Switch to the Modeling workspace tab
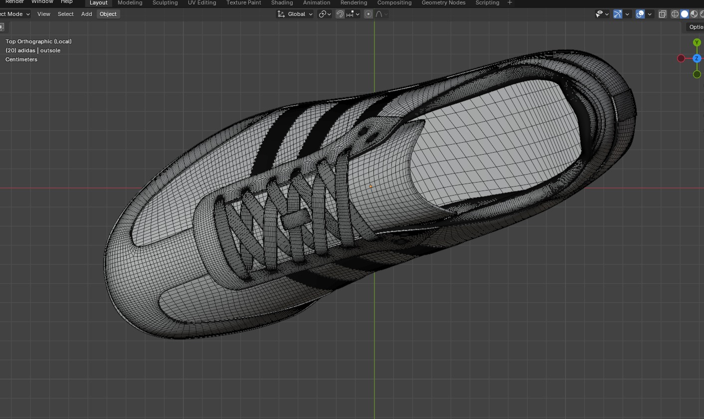Image resolution: width=704 pixels, height=419 pixels. 130,3
